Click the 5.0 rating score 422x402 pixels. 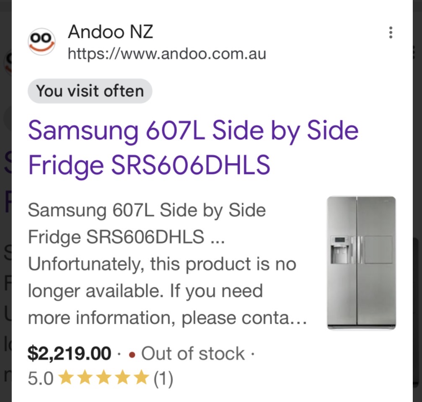point(41,379)
